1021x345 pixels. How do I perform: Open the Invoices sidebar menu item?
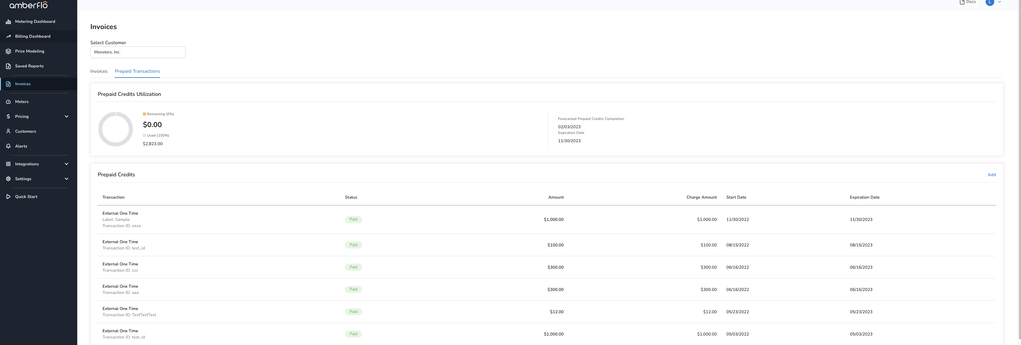point(23,84)
